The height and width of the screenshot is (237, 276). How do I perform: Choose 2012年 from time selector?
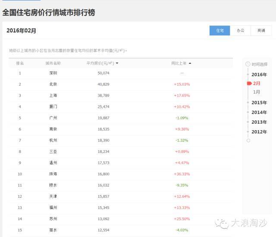click(259, 132)
